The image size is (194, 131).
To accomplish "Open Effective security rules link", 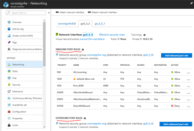I will point(112,35).
